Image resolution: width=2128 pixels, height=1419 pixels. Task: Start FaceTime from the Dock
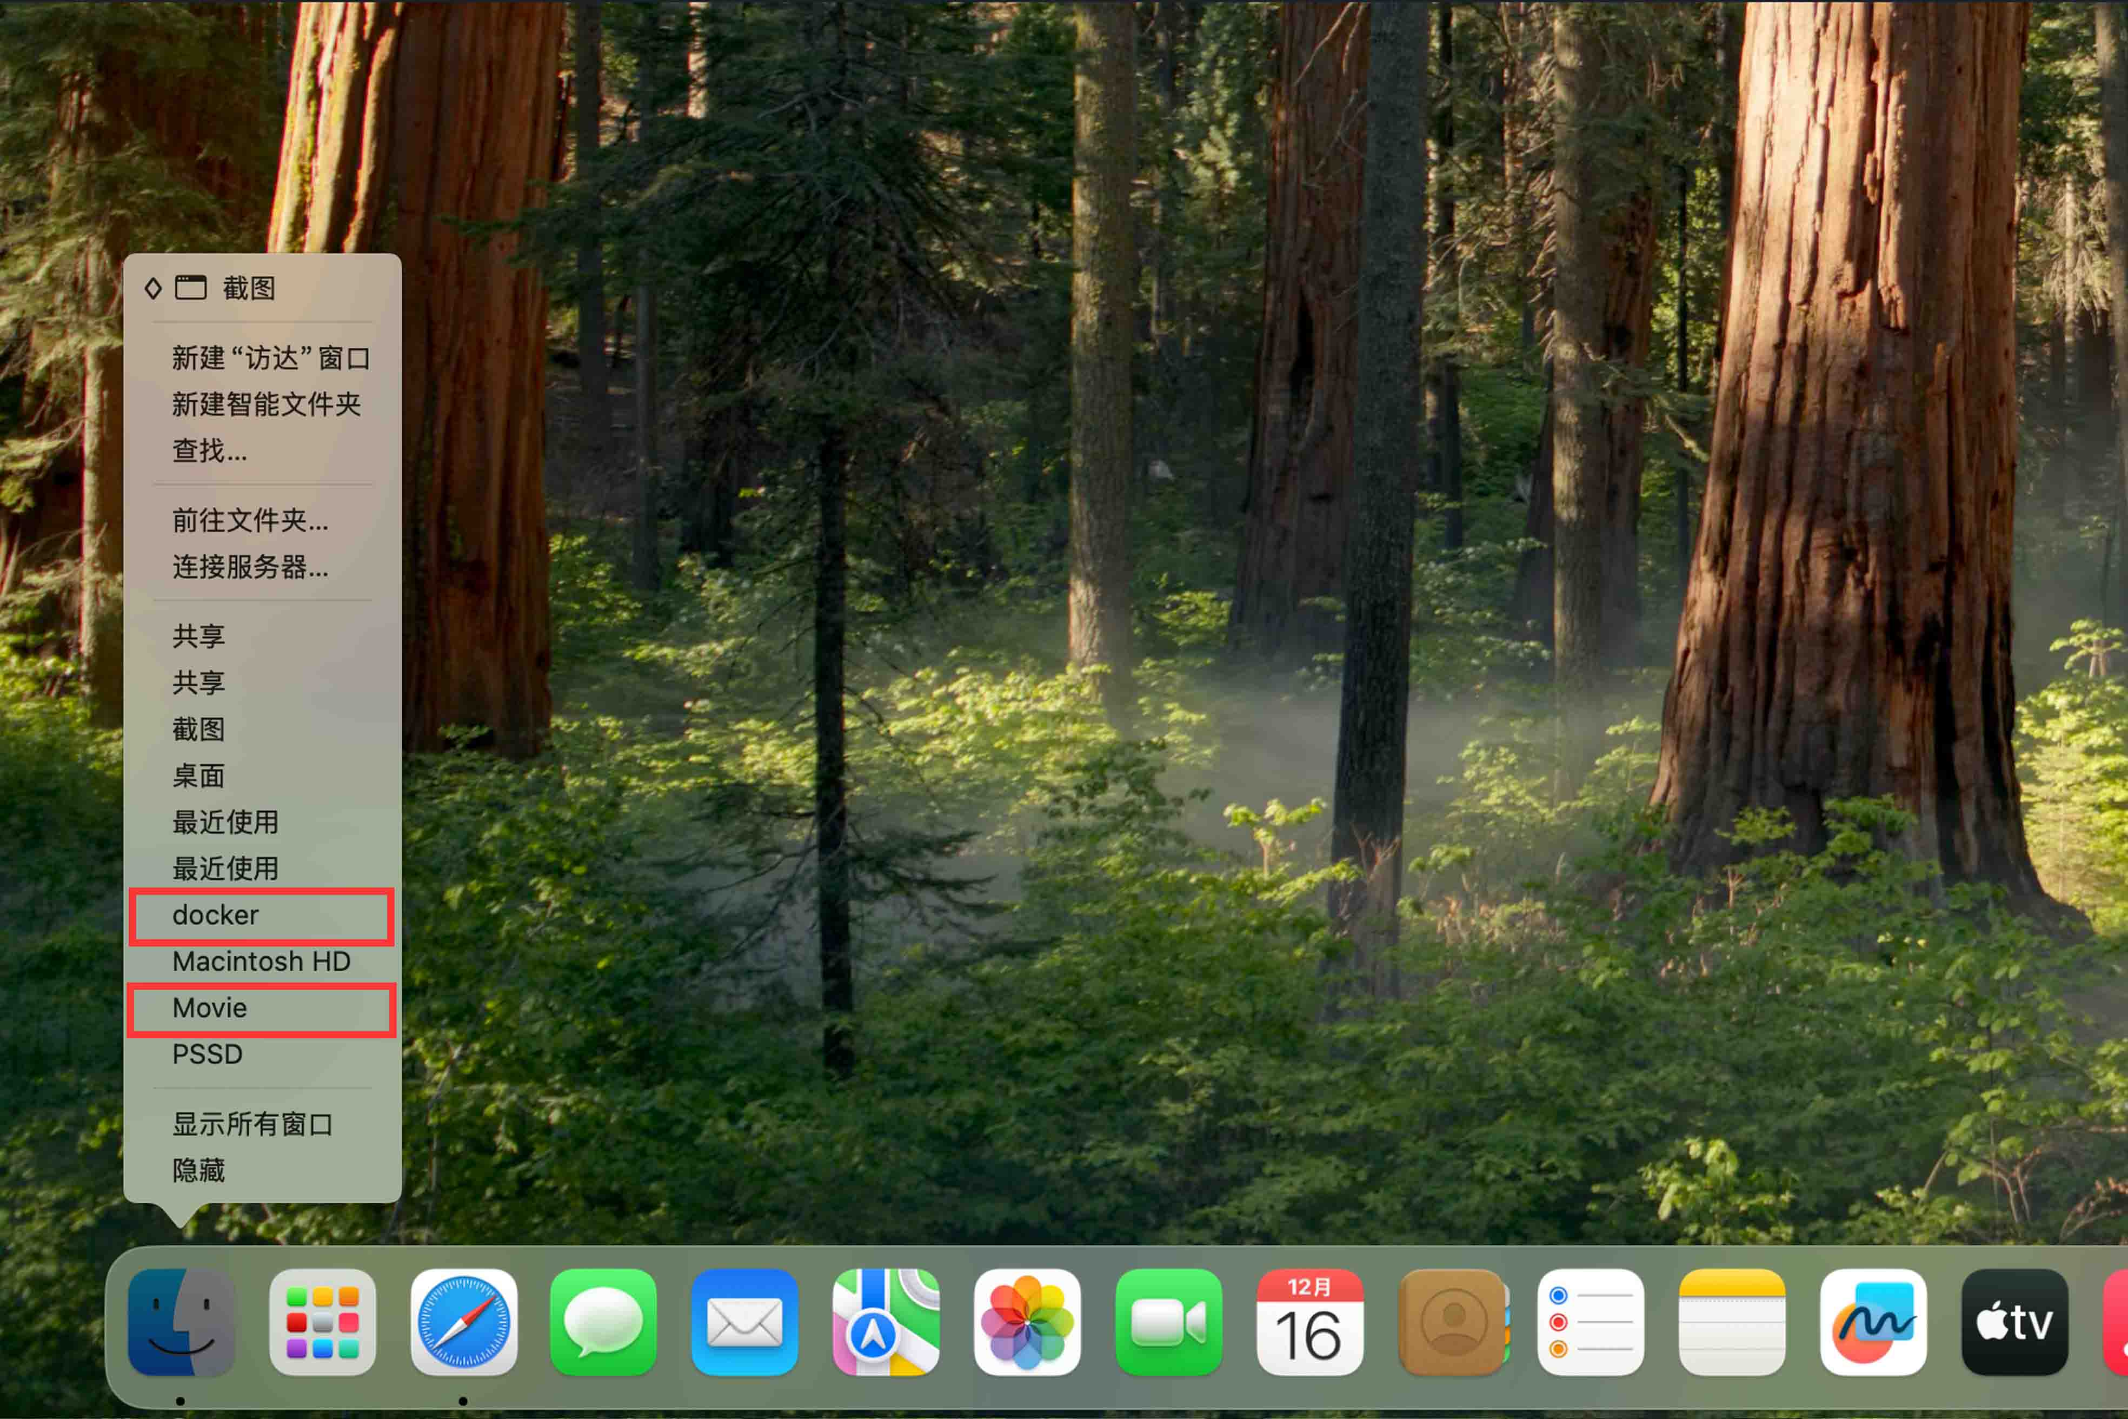pyautogui.click(x=1168, y=1322)
